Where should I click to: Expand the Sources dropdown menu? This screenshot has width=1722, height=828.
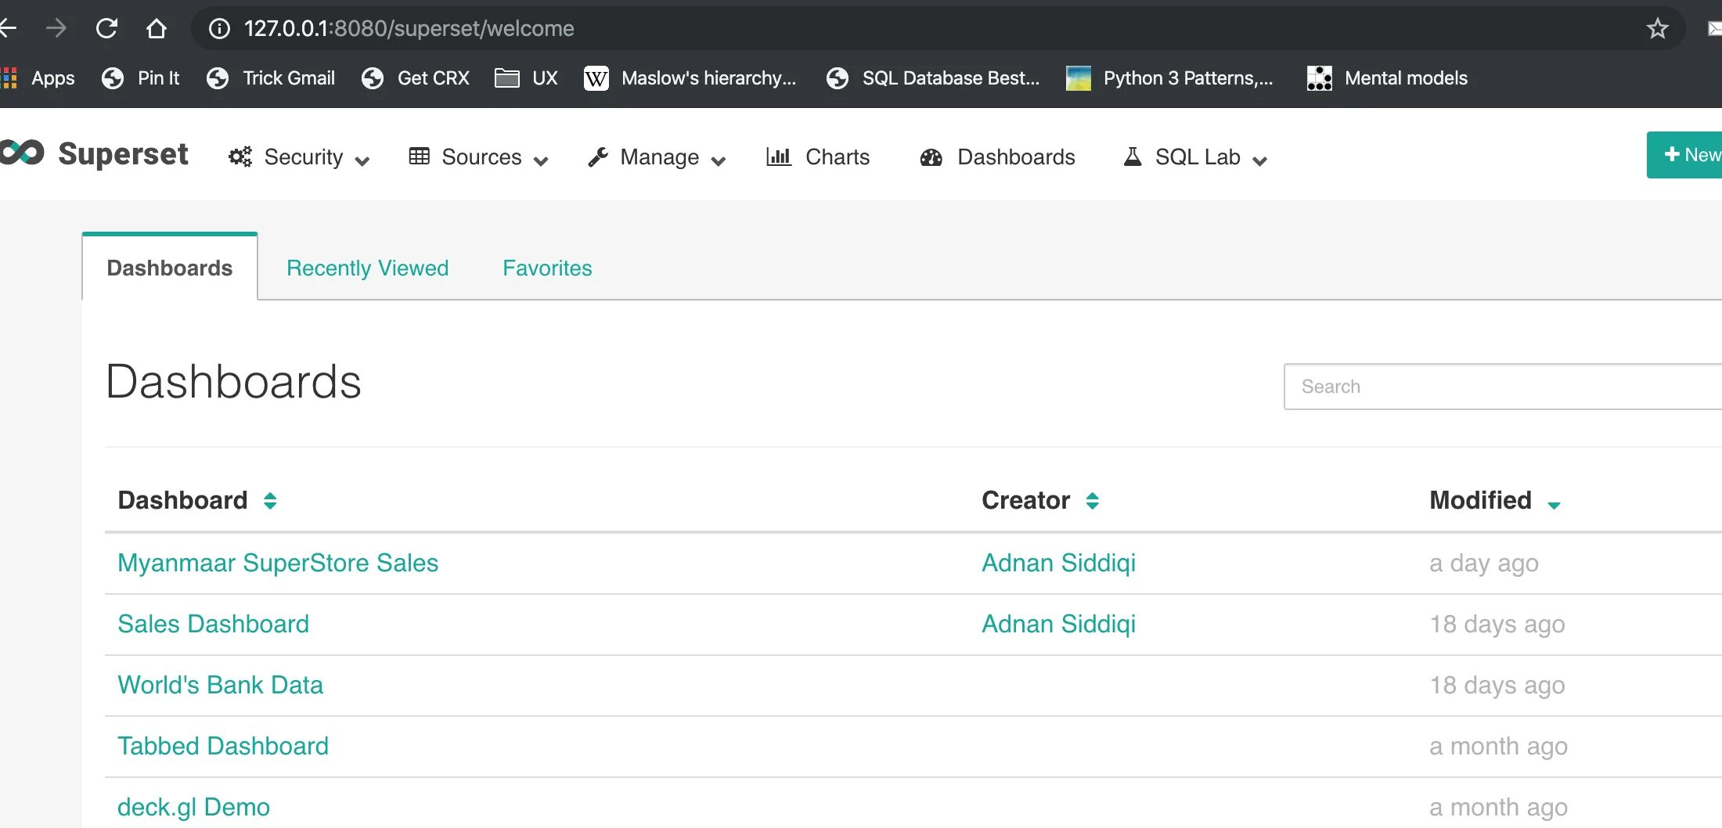(x=478, y=157)
